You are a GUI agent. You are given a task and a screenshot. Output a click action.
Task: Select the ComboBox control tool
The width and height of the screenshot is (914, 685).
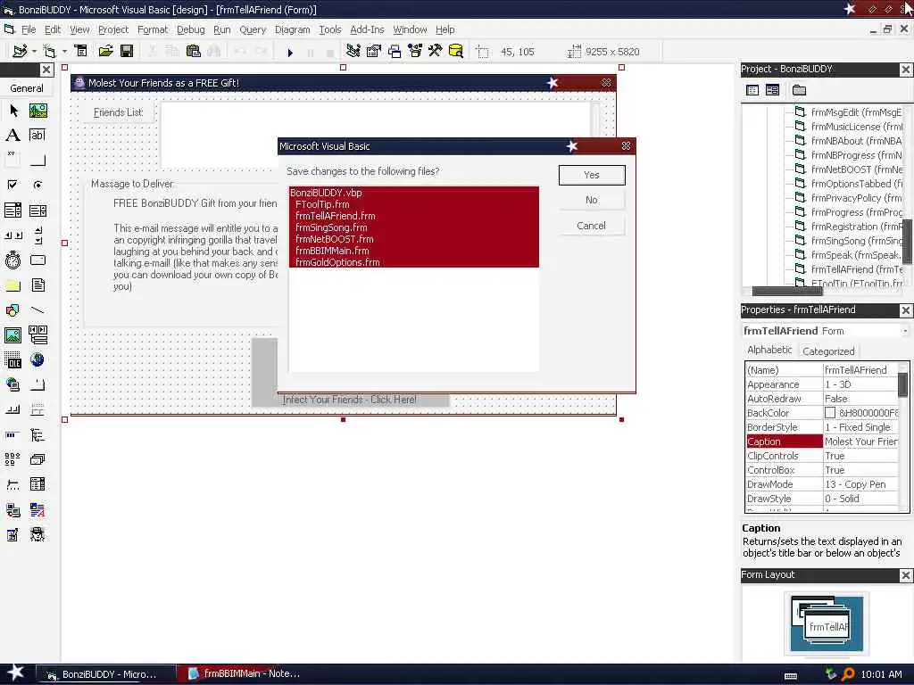(x=12, y=210)
